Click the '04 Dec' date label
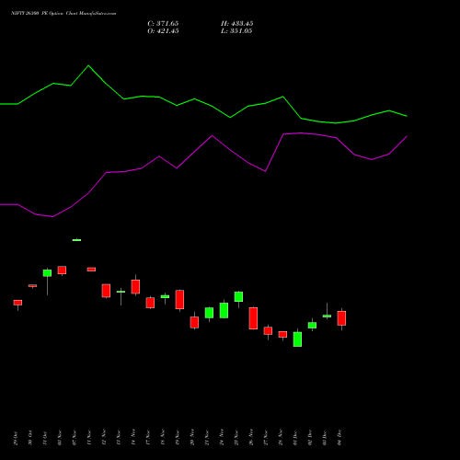Viewport: 460px width, 460px height. tap(339, 438)
